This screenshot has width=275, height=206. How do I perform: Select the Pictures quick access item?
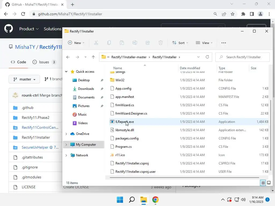pyautogui.click(x=84, y=106)
